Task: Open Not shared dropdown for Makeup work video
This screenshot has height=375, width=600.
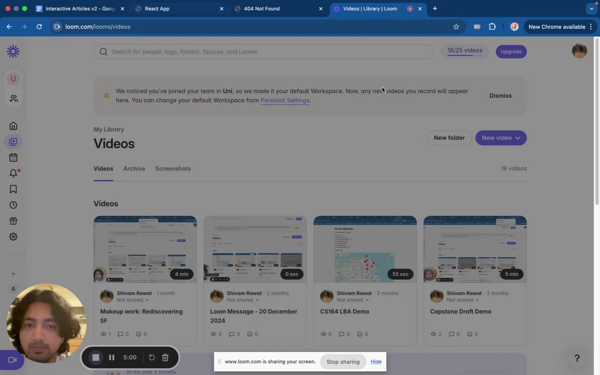Action: tap(133, 300)
